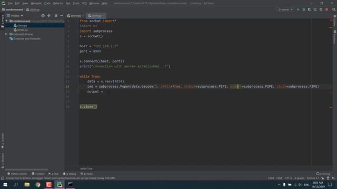337x189 pixels.
Task: Click the lock icon in status bar
Action: pyautogui.click(x=323, y=178)
